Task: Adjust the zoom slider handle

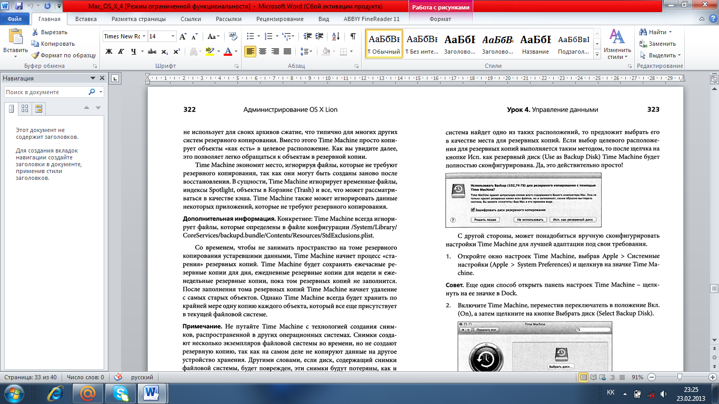Action: (680, 377)
